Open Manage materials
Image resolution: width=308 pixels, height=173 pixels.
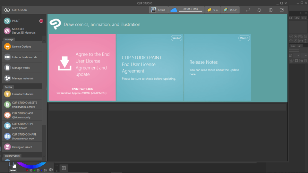click(22, 78)
